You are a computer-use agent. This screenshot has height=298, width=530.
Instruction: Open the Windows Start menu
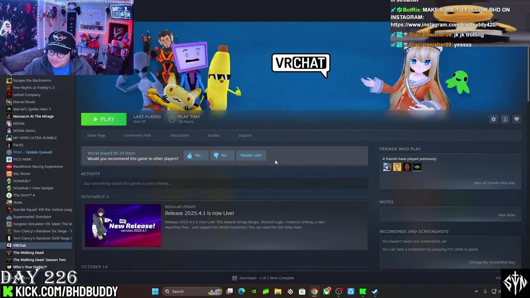point(155,291)
